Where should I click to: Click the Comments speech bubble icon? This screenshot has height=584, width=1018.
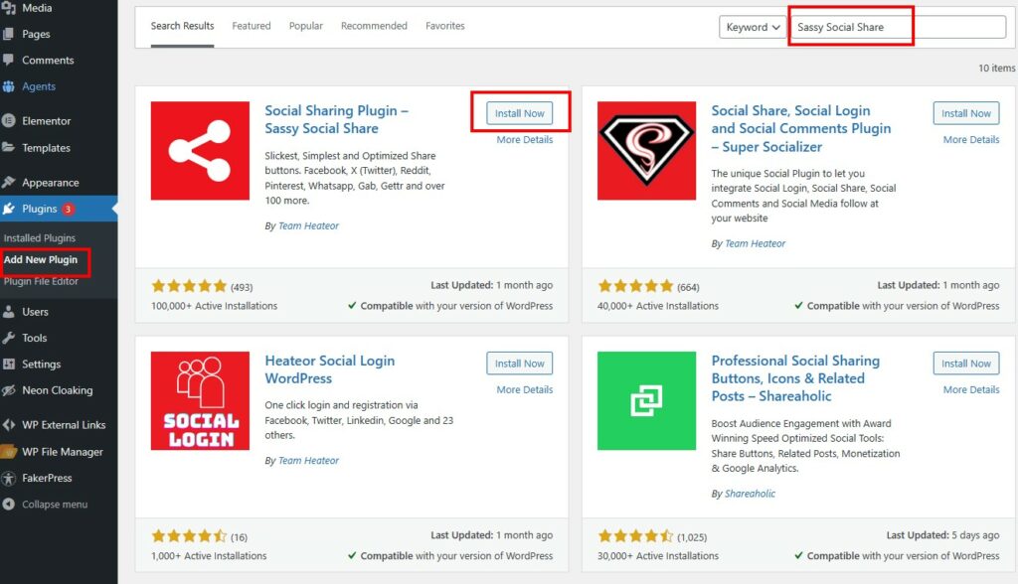tap(8, 60)
